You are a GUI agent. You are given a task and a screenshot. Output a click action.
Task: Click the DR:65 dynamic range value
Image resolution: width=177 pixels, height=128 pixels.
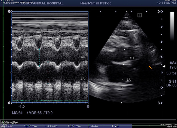(171, 85)
